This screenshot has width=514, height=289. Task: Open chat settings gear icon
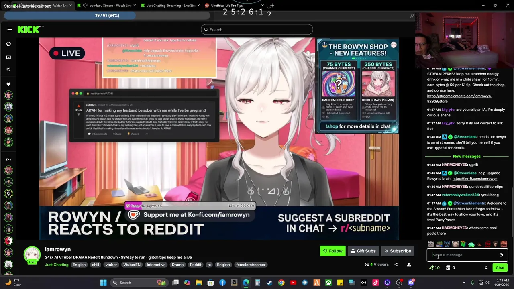click(x=486, y=268)
